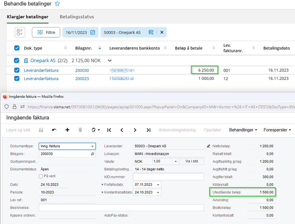Click the save disk icon in invoice toolbar
This screenshot has height=224, width=295.
coord(41,130)
